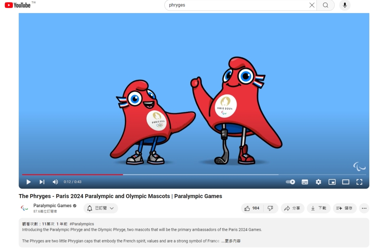Toggle the autoplay switch
The height and width of the screenshot is (252, 373).
[x=290, y=182]
